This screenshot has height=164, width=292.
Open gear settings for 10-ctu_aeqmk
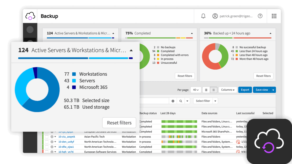[x=52, y=137]
